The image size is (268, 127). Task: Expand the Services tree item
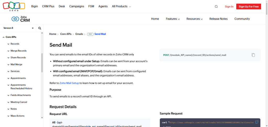click(8, 71)
